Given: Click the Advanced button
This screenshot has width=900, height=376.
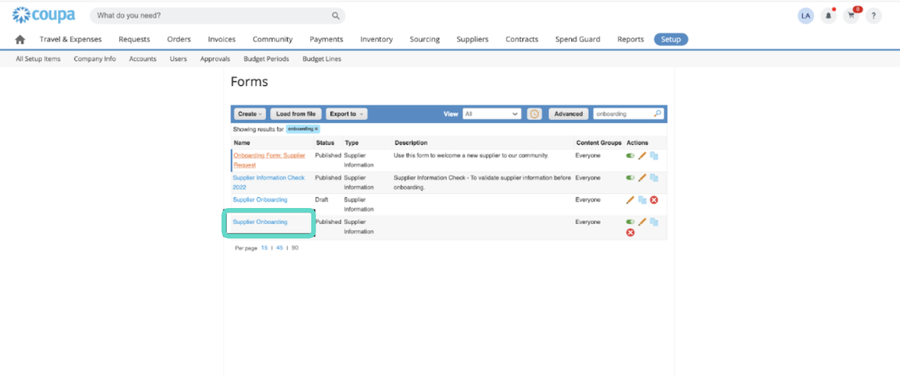Looking at the screenshot, I should tap(569, 114).
